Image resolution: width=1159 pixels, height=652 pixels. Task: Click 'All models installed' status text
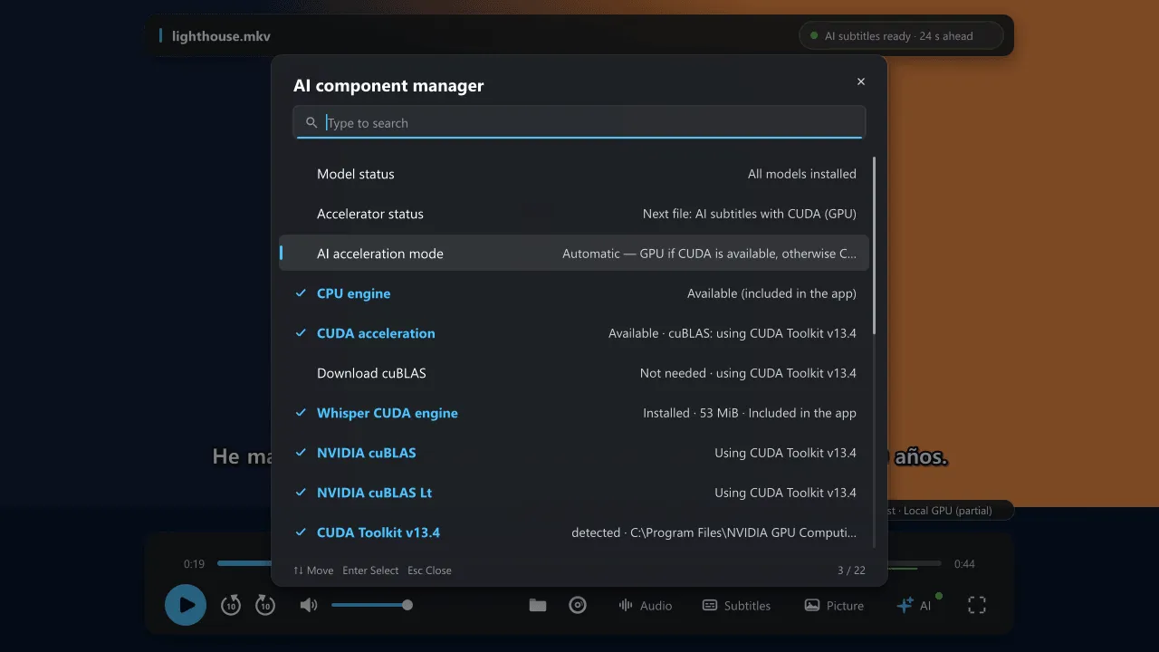[802, 174]
